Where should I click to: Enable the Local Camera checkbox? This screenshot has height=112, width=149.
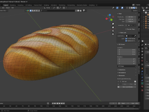126,26
